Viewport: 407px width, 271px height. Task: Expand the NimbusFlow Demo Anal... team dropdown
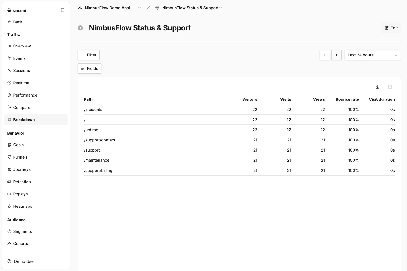point(109,8)
